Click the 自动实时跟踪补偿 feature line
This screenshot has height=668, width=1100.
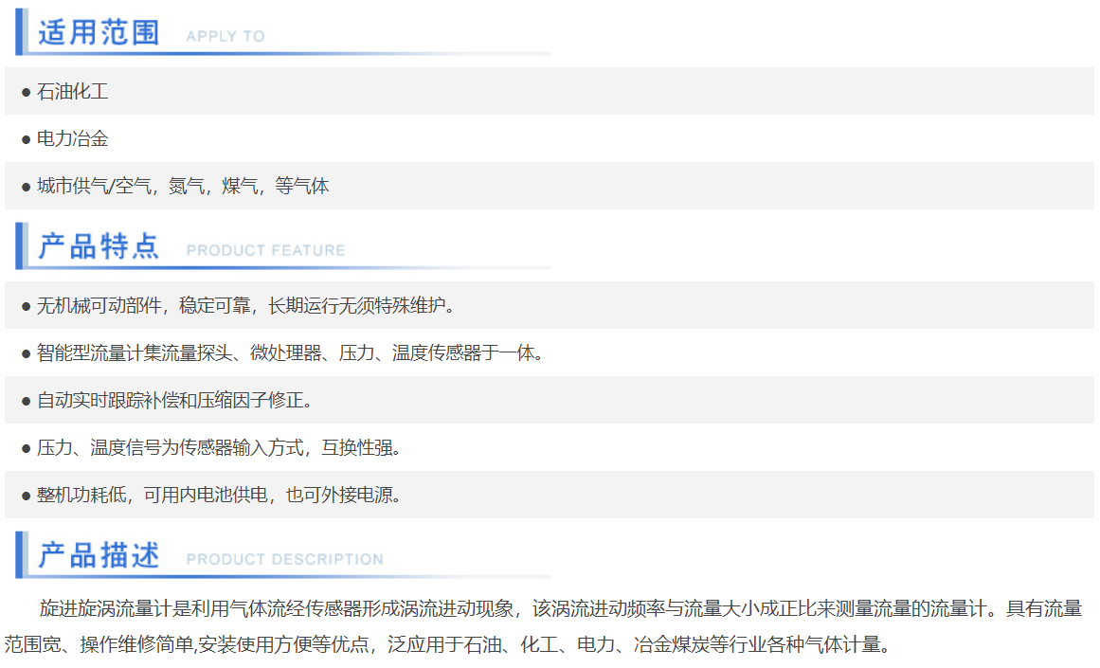click(174, 401)
